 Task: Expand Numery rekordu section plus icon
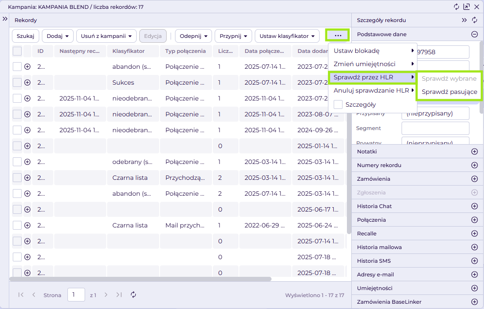[475, 165]
